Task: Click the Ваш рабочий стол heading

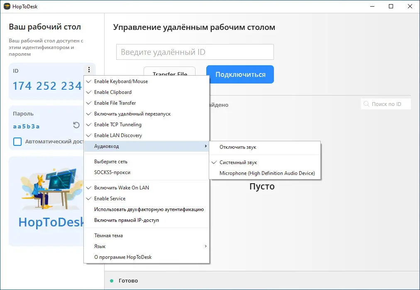Action: coord(45,27)
